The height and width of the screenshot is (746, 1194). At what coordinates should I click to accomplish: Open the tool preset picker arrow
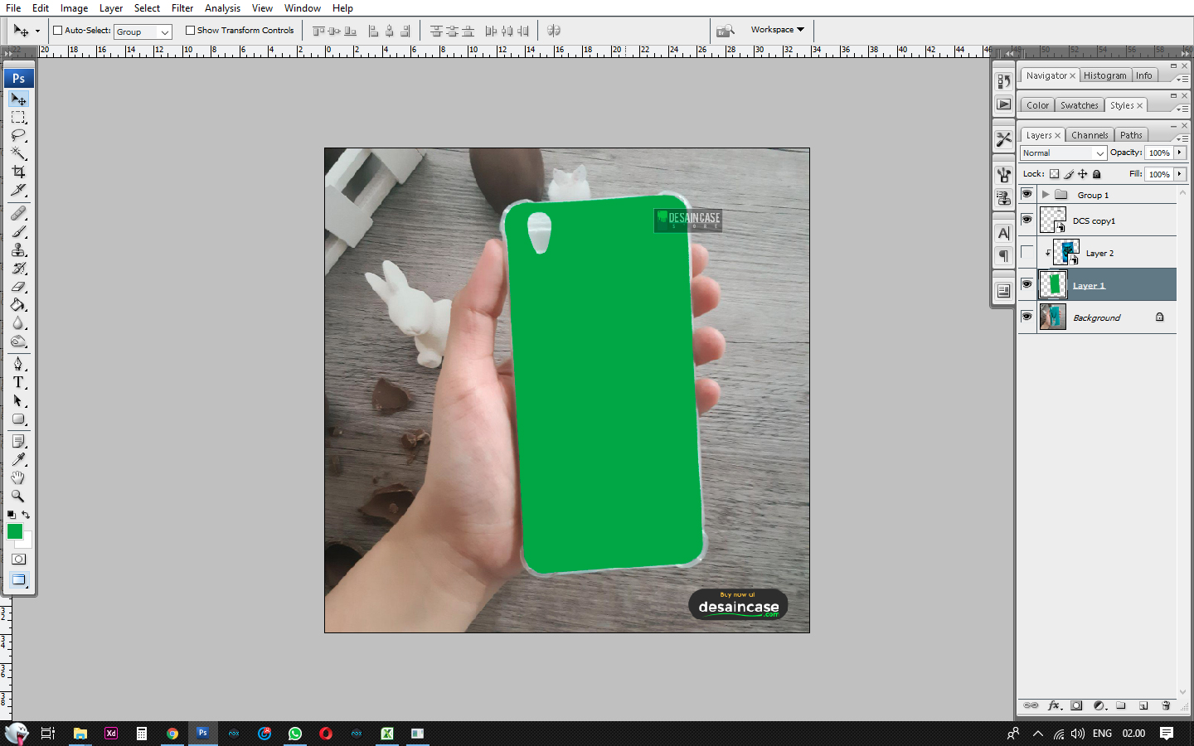37,31
